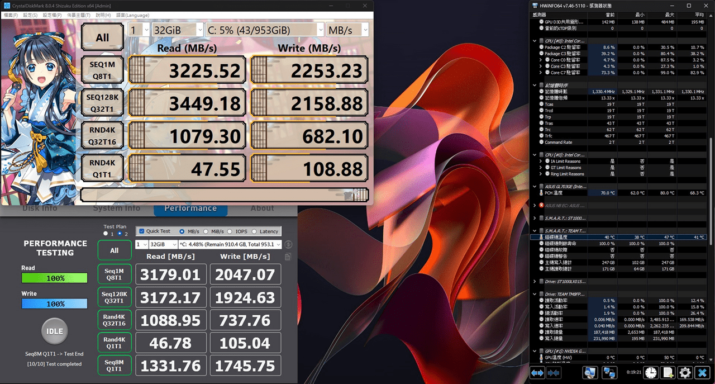Click the HWiNFO clock reset-timer icon
The width and height of the screenshot is (715, 384).
[651, 373]
